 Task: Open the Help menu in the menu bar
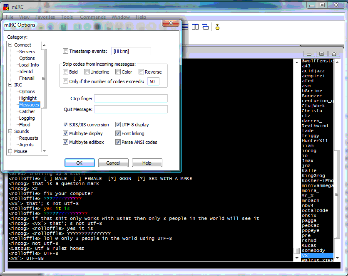click(x=141, y=17)
